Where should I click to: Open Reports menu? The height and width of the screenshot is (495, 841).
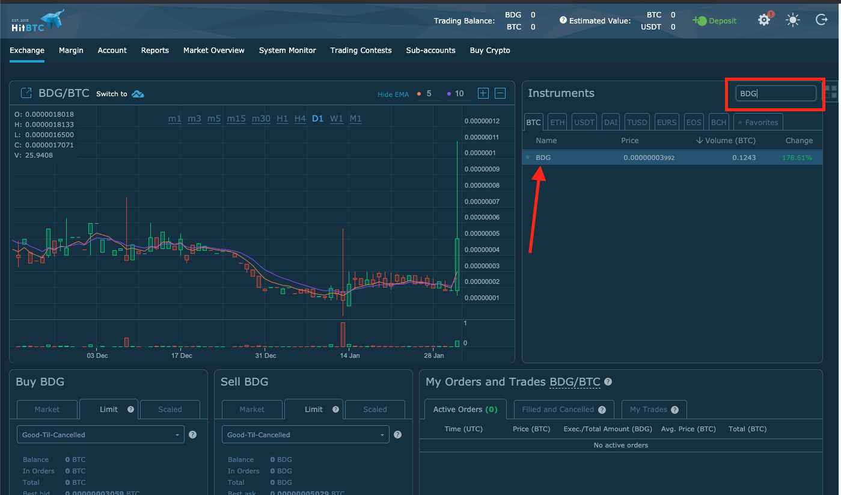155,51
